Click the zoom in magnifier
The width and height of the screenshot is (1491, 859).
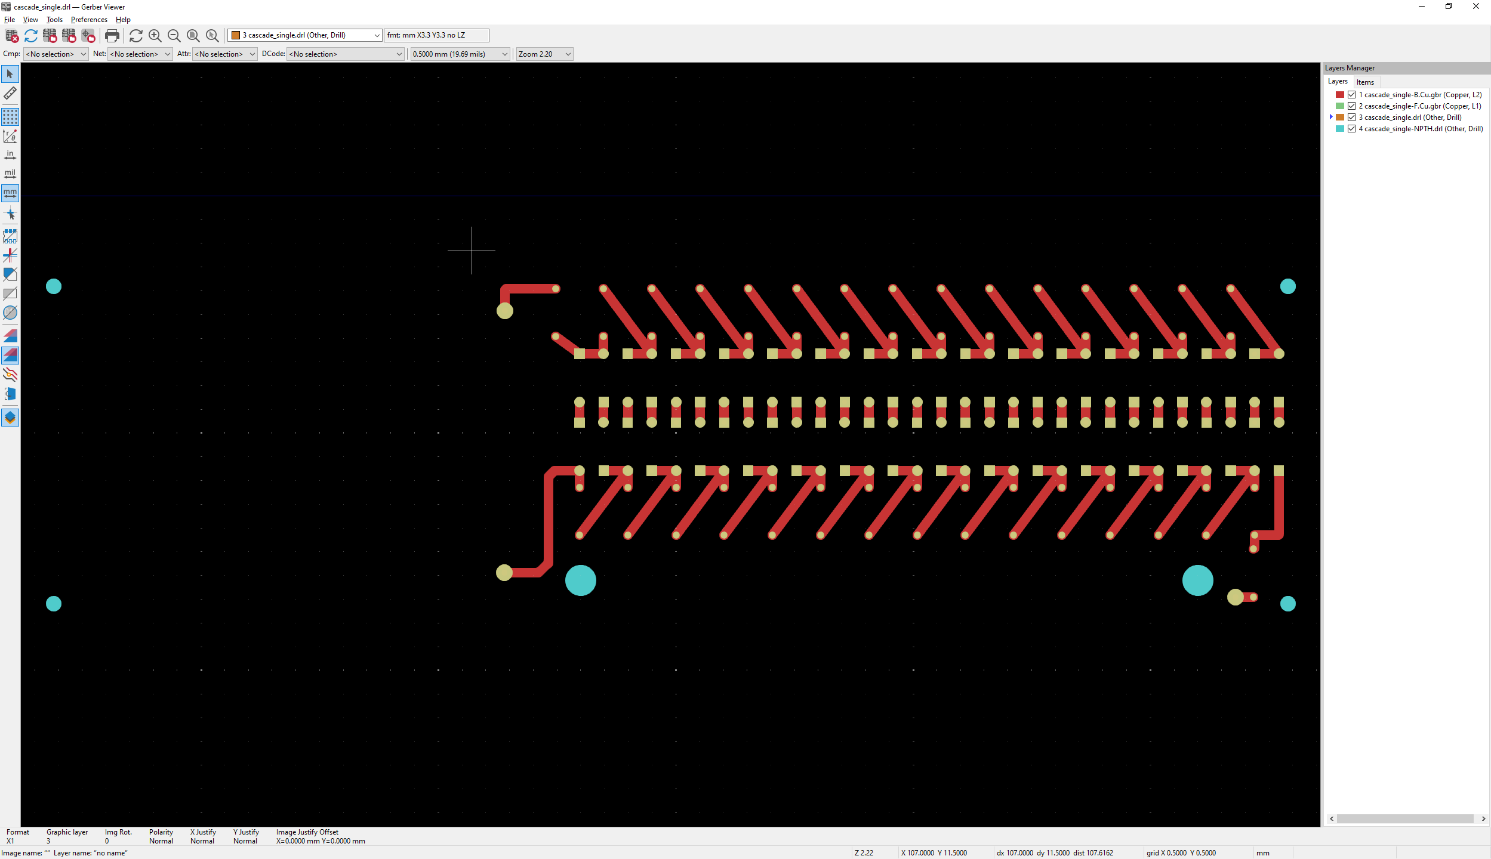(155, 36)
